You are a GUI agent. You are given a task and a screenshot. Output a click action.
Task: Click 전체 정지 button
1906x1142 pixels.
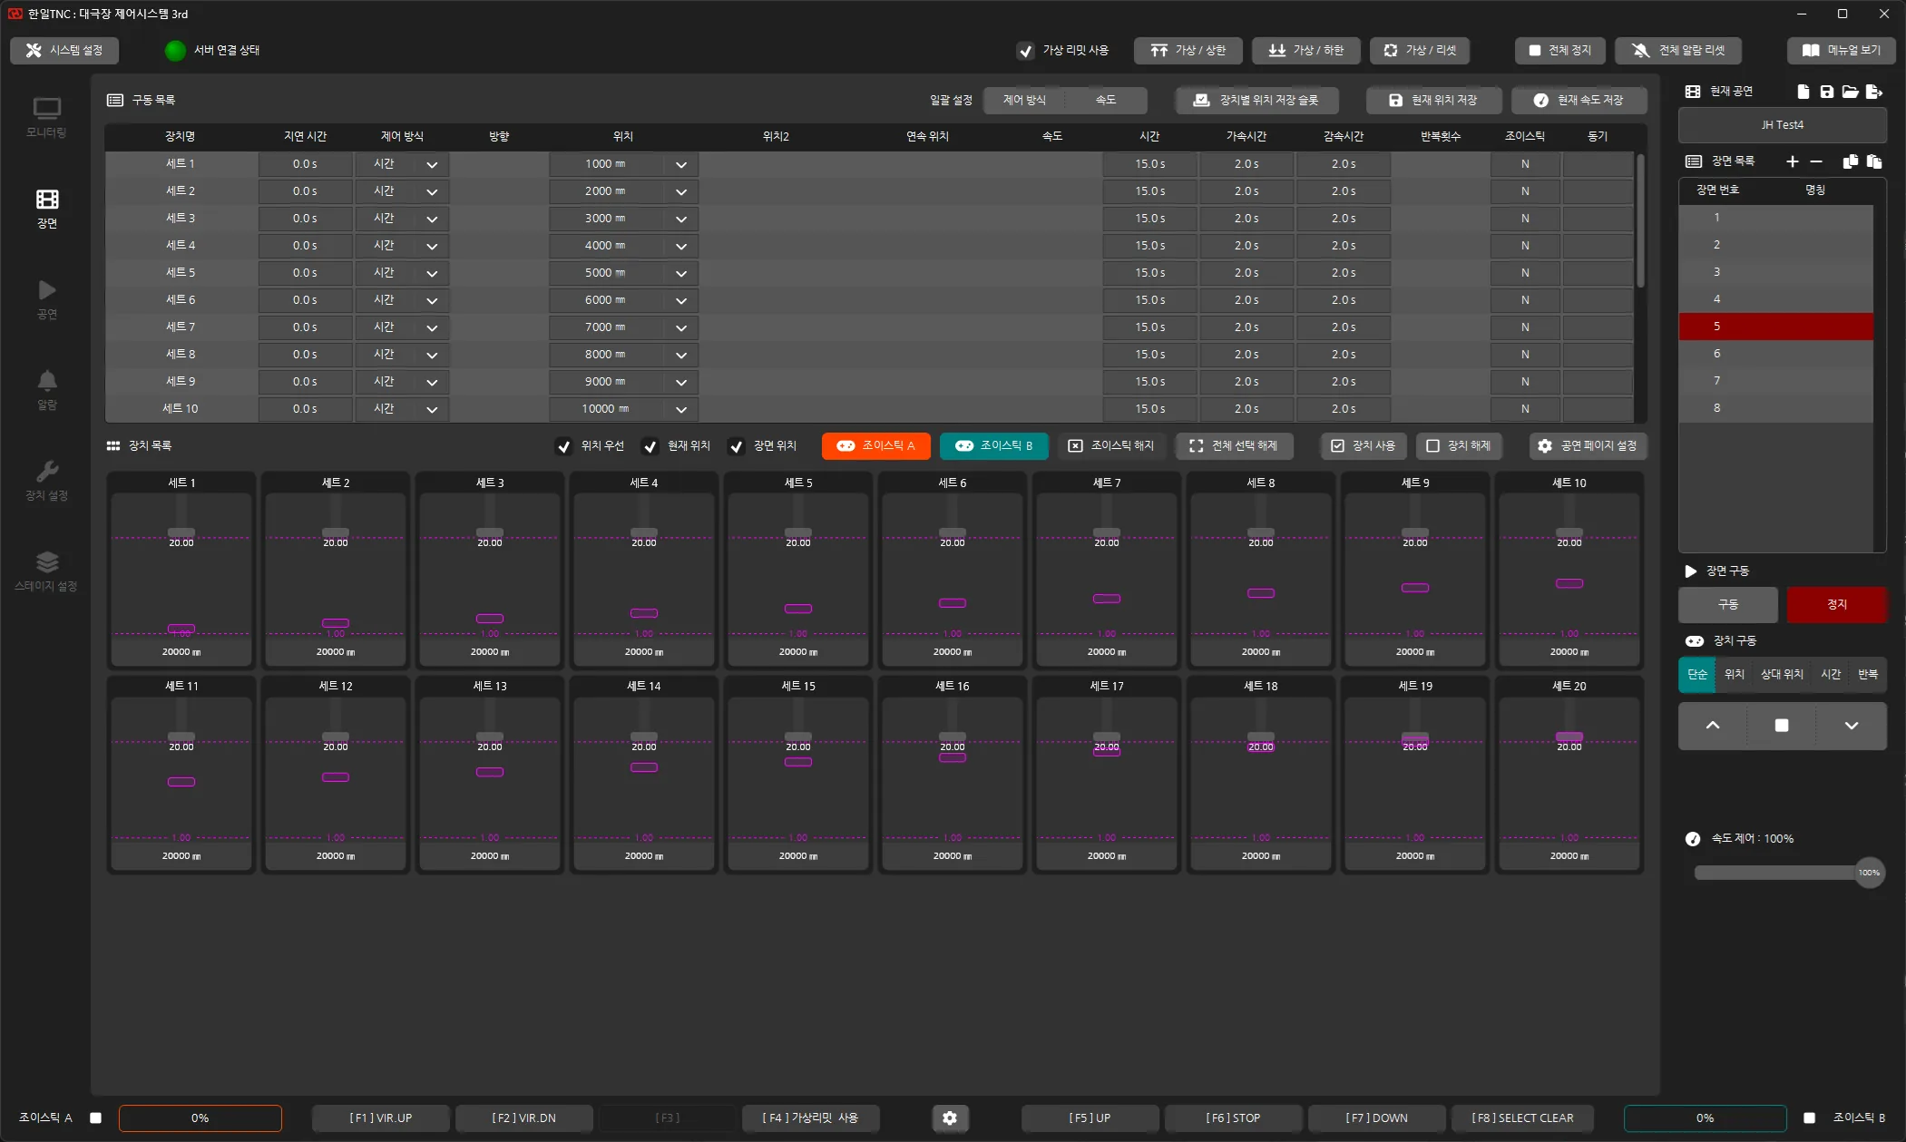(x=1559, y=51)
